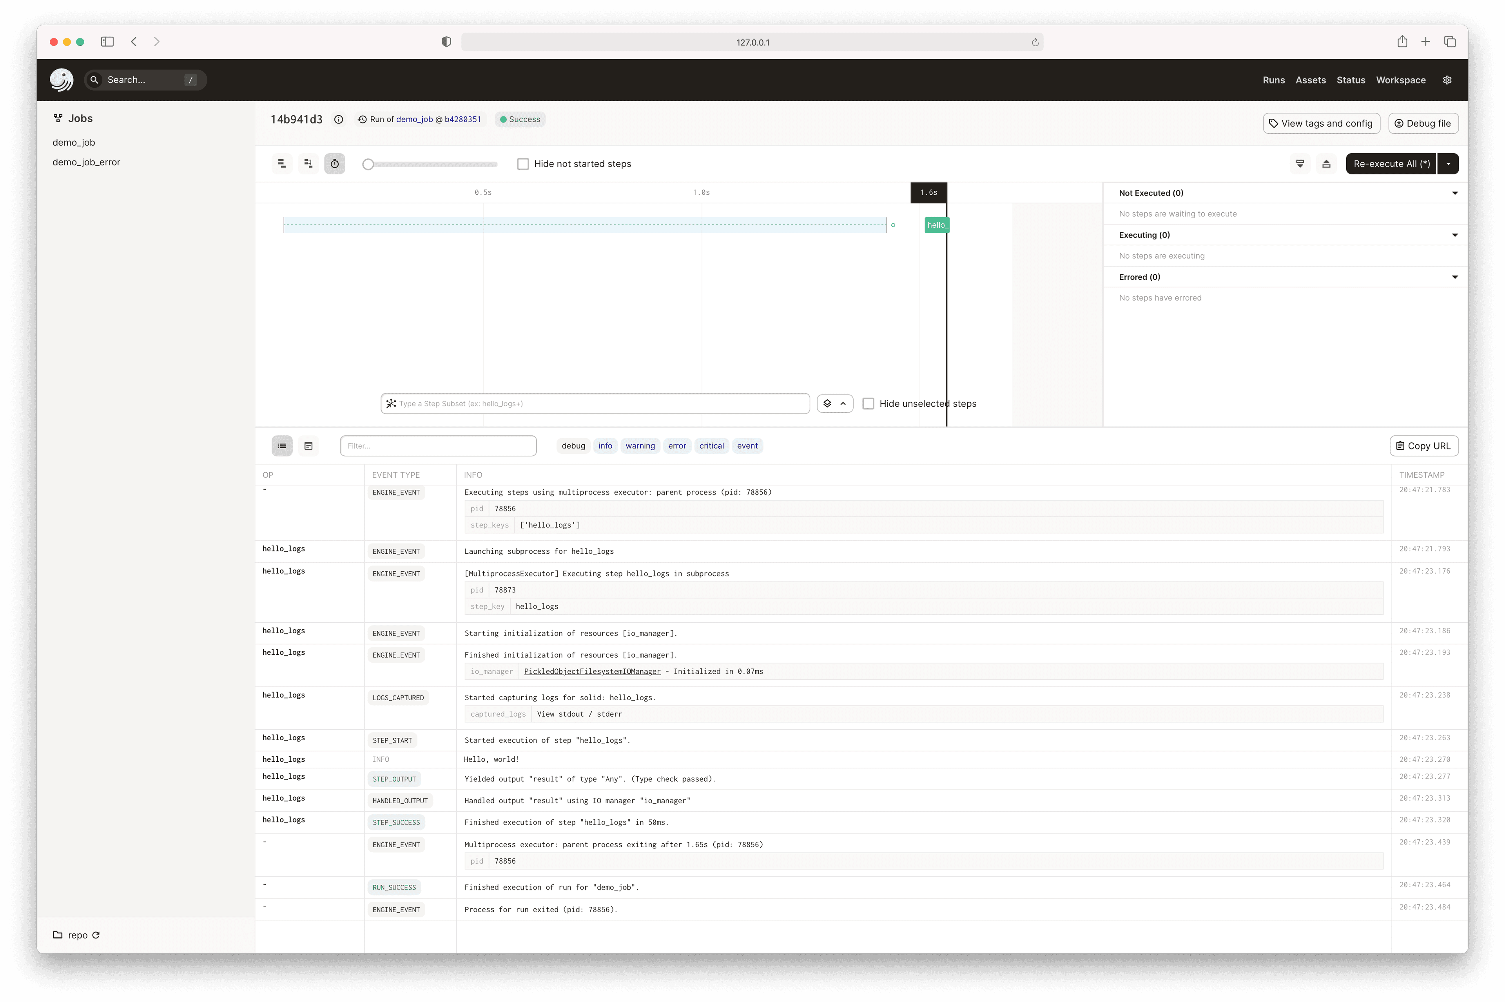Open the PickledObjectFilesystemIOManager link
Image resolution: width=1505 pixels, height=1002 pixels.
[592, 672]
